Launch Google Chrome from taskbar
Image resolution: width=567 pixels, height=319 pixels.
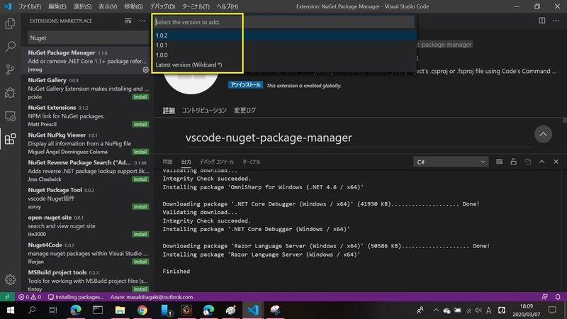[142, 310]
